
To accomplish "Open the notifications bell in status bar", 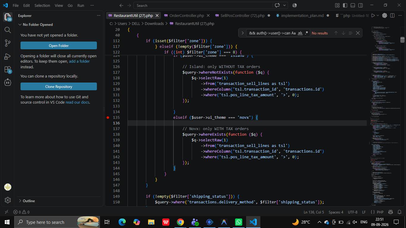I will 399,212.
